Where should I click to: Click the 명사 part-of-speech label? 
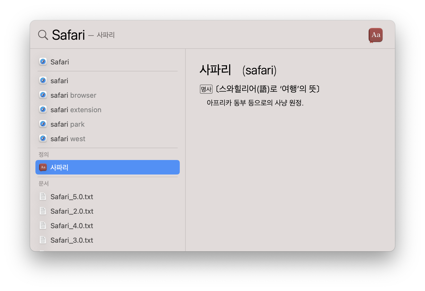(206, 89)
